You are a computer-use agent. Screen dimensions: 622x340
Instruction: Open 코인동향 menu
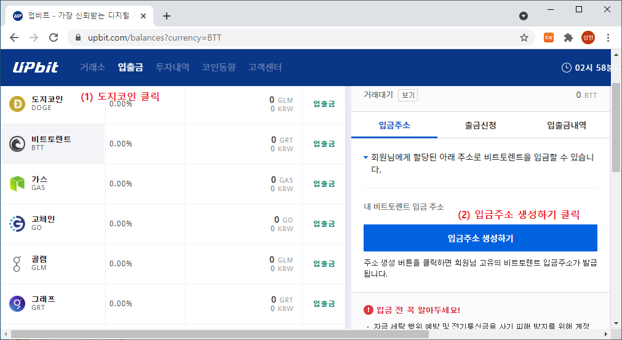218,68
